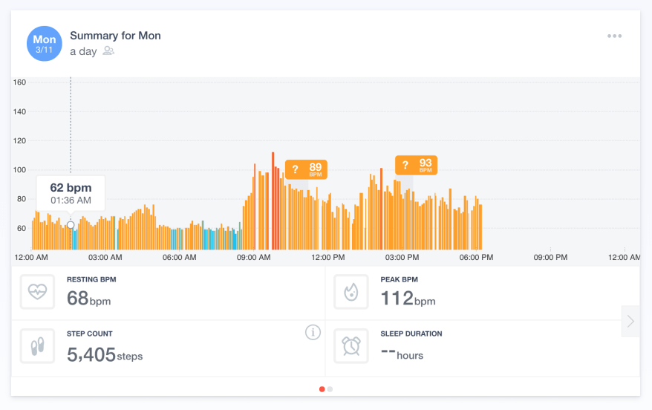The height and width of the screenshot is (410, 652).
Task: Click the Mon 3/11 date badge
Action: click(x=44, y=44)
